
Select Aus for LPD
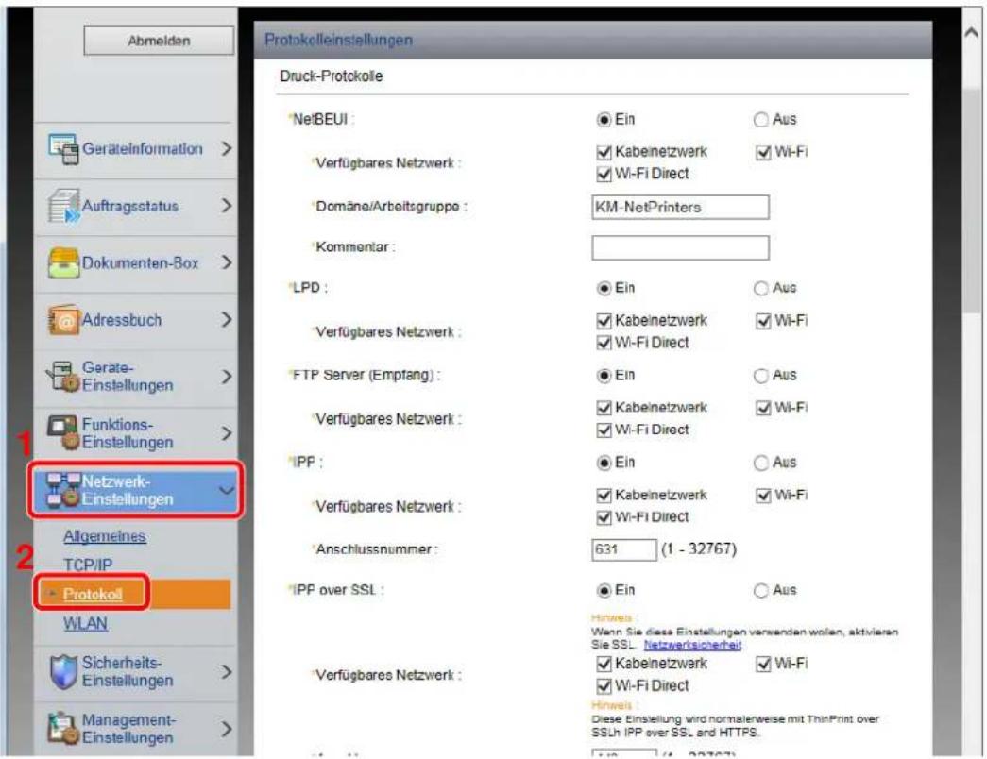(761, 288)
